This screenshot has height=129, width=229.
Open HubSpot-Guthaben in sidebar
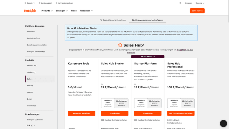35,120
